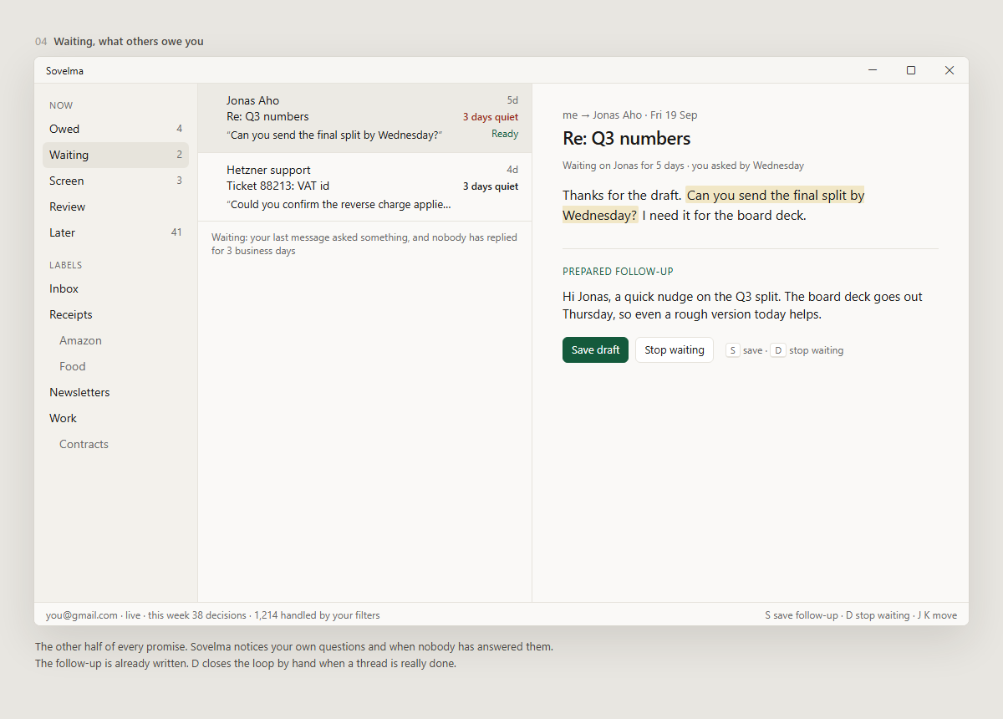
Task: Select the Inbox label
Action: [115, 288]
